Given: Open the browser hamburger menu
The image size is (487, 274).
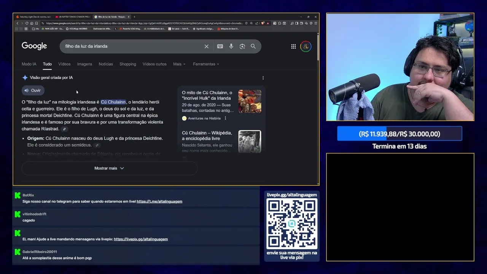Looking at the screenshot, I should click(x=316, y=23).
